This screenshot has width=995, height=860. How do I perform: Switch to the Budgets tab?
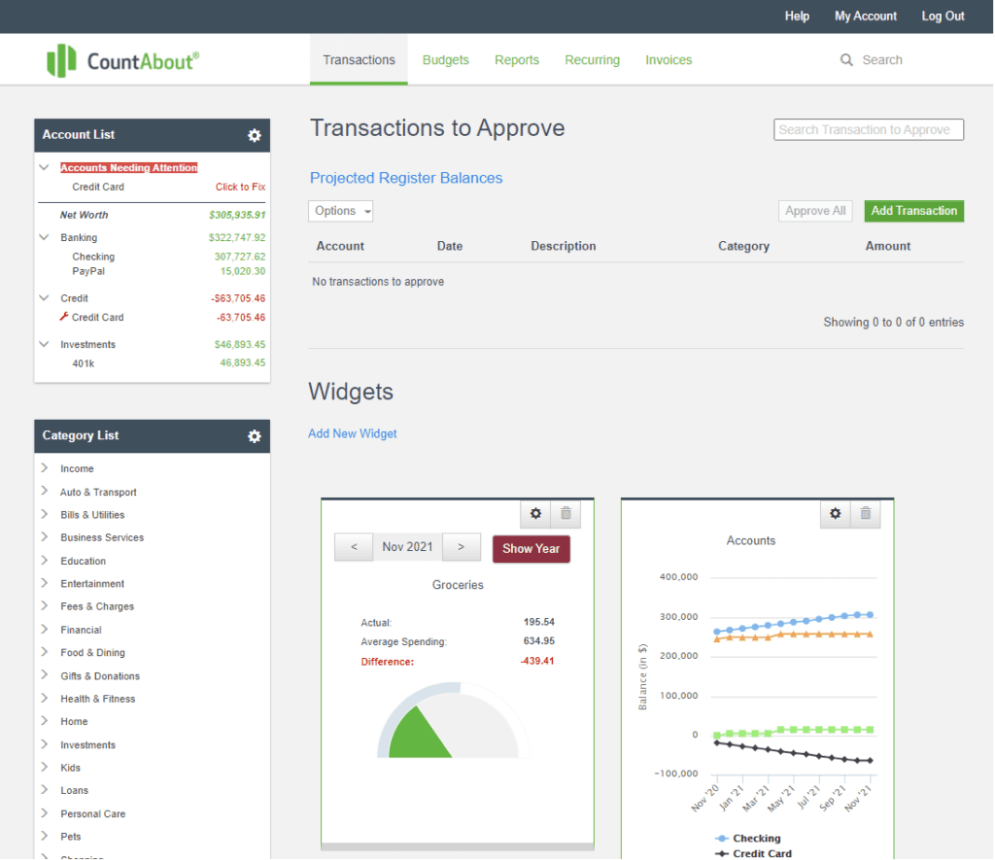pyautogui.click(x=445, y=59)
